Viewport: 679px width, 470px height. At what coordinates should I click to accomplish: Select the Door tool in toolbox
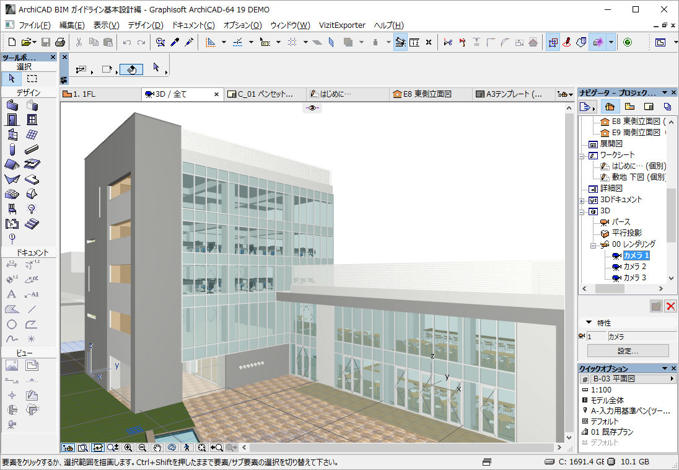point(12,120)
